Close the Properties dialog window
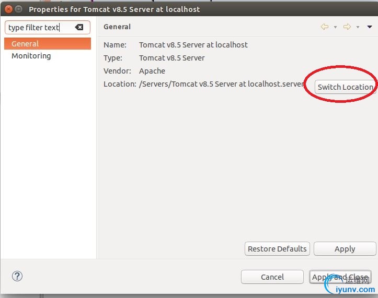 [x=9, y=9]
